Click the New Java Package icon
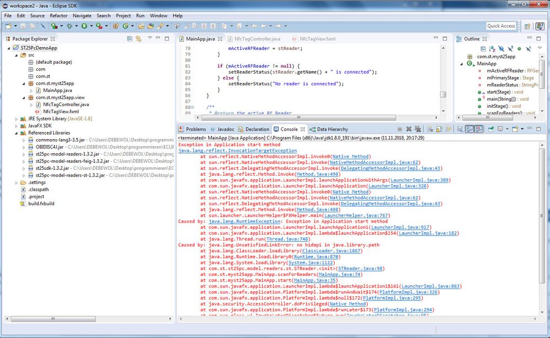The image size is (550, 338). pos(116,26)
